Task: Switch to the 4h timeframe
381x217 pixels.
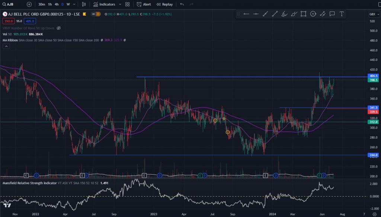Action: pos(56,4)
